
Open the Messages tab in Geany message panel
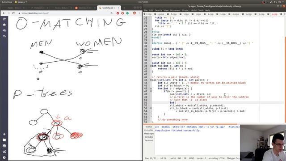tap(149, 134)
